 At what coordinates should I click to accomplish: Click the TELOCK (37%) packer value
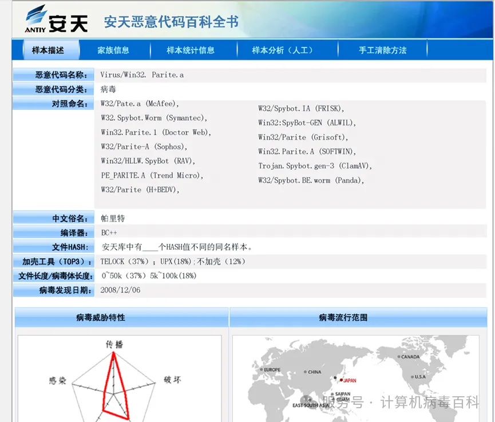tap(125, 262)
